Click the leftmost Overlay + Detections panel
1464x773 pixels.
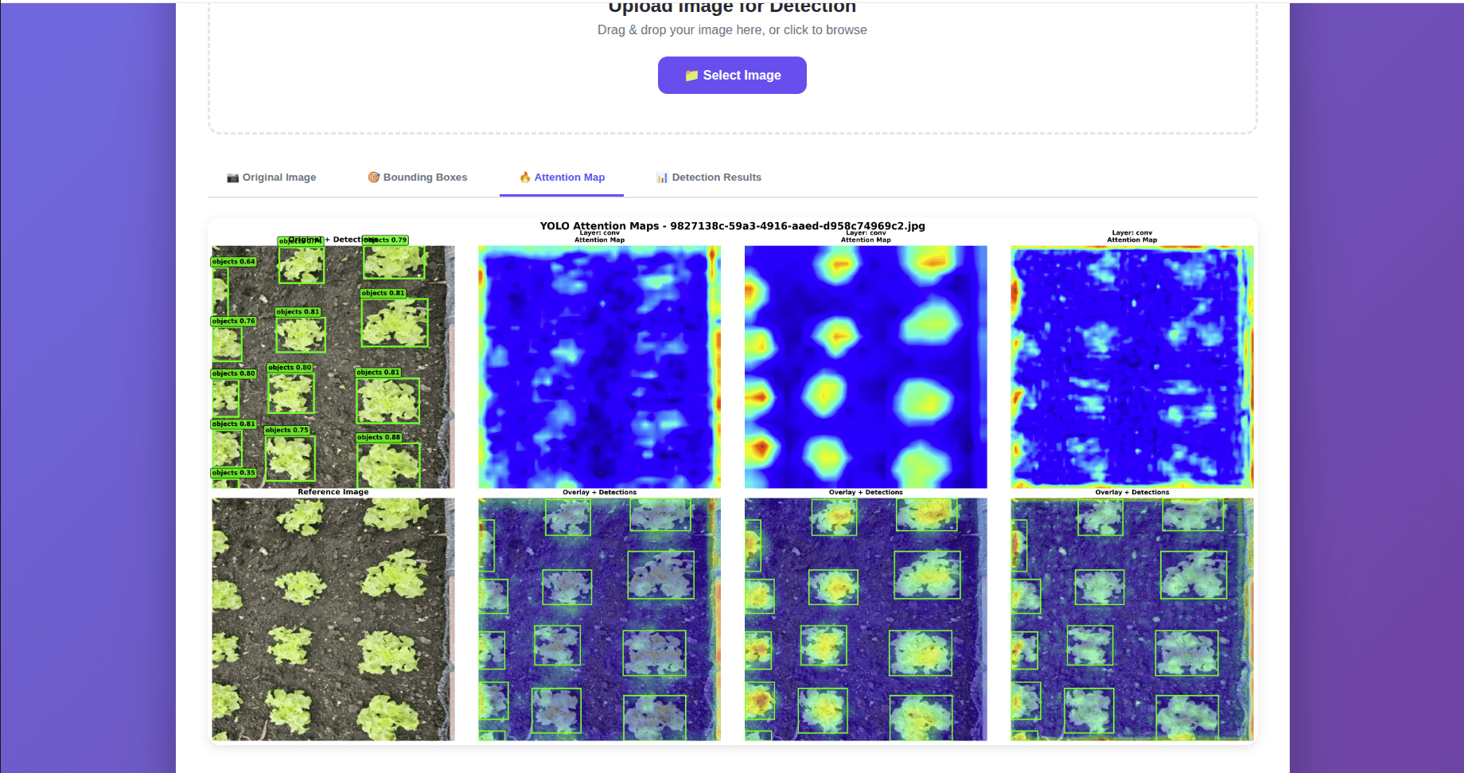point(599,619)
